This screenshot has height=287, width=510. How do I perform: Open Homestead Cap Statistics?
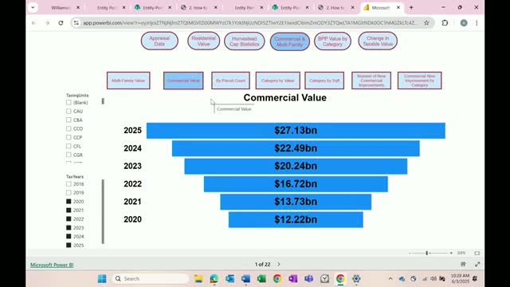[245, 41]
